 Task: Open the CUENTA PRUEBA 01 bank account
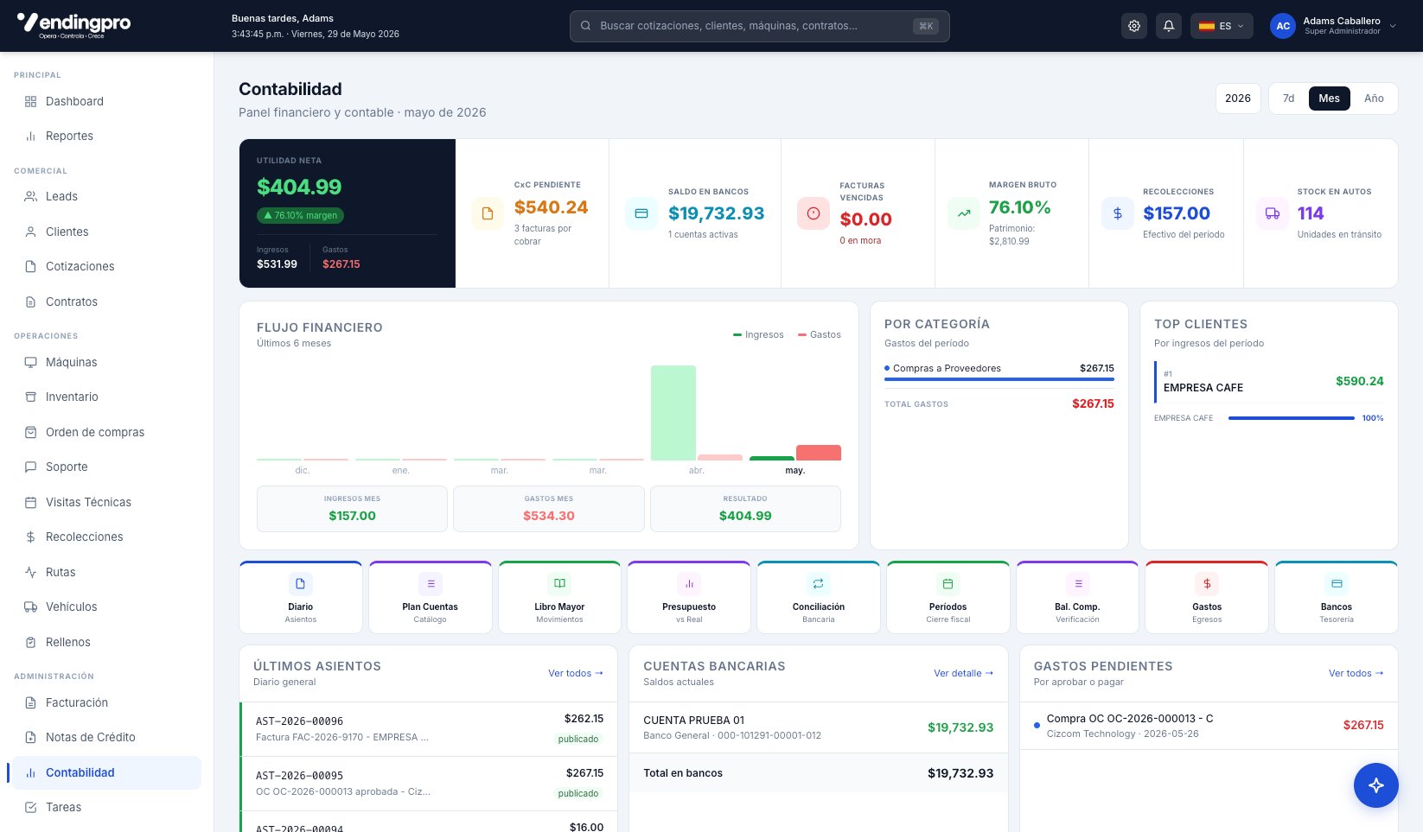pos(819,727)
